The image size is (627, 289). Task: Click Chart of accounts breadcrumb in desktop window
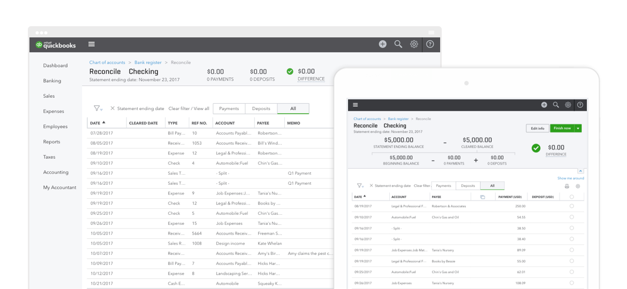pyautogui.click(x=107, y=63)
